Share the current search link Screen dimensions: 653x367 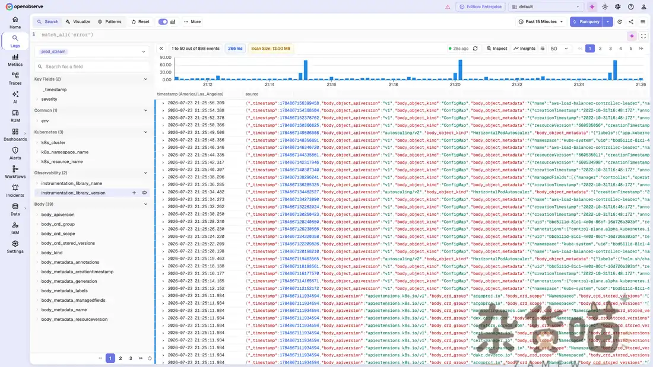[x=631, y=21]
